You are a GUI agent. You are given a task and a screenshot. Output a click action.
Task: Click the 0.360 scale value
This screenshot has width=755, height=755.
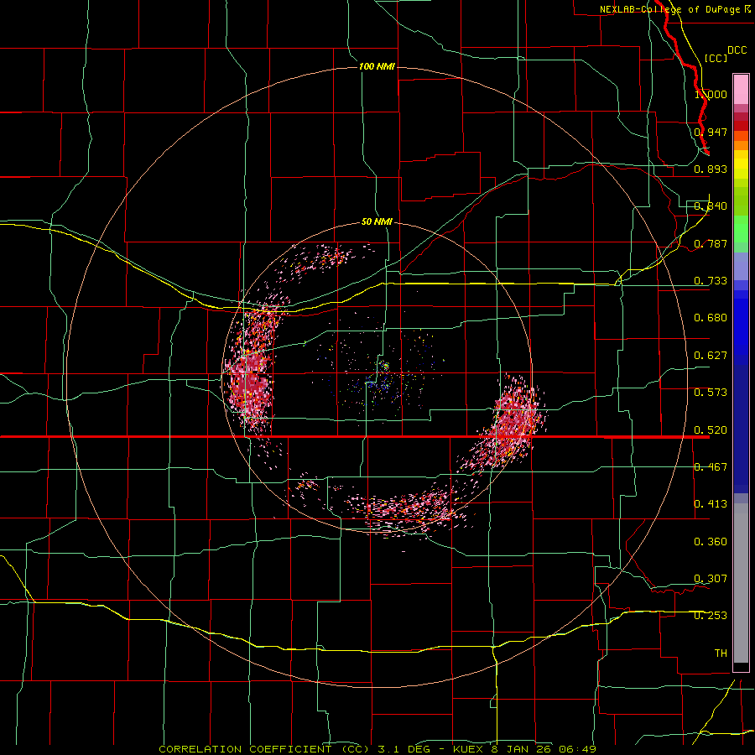[x=711, y=542]
